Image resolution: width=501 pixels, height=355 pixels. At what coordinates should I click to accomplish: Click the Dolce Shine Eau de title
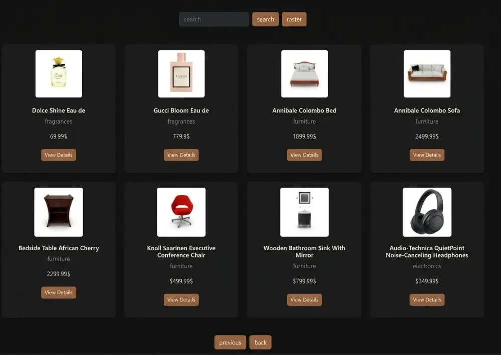point(59,111)
